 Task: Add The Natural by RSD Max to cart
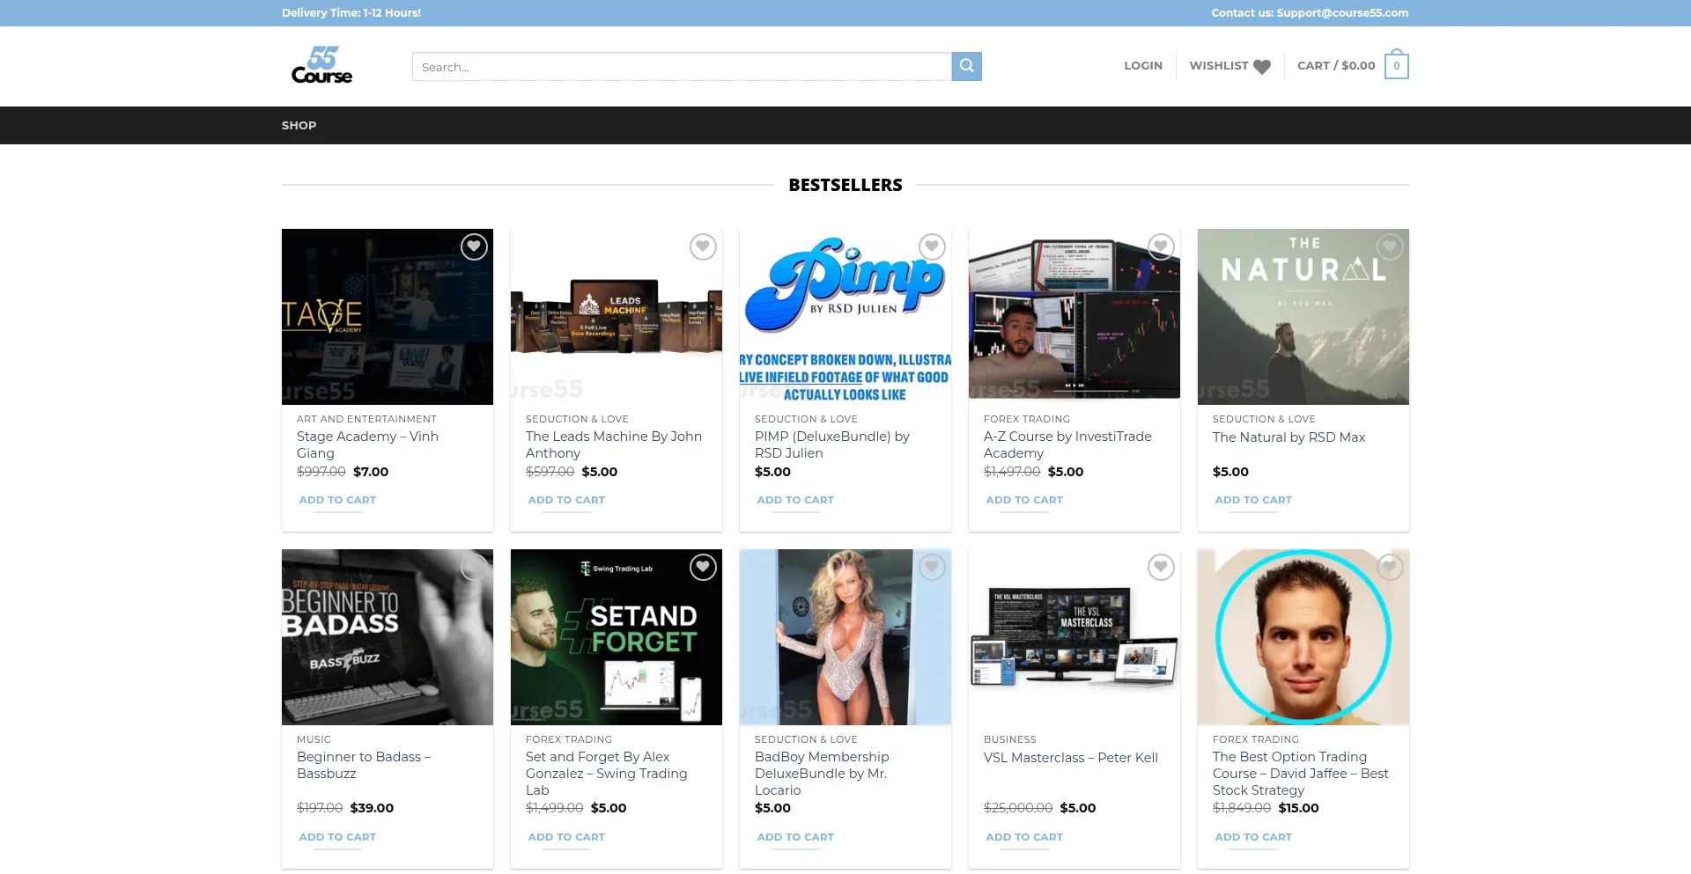[x=1253, y=500]
